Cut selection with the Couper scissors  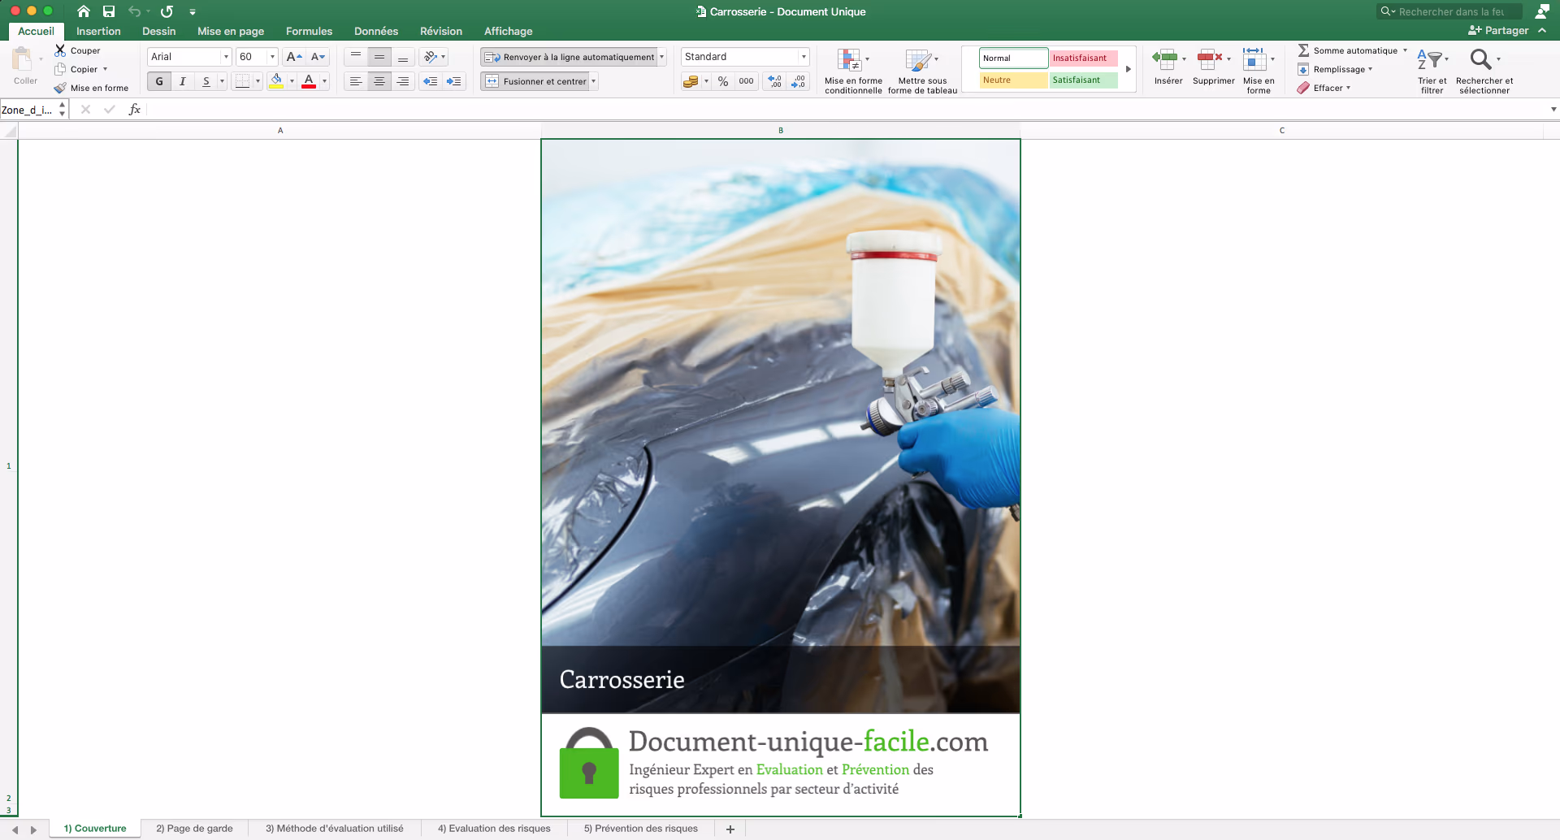coord(60,50)
